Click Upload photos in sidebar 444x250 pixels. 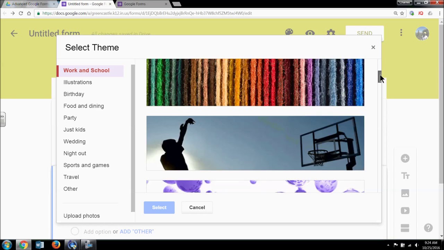coord(82,216)
